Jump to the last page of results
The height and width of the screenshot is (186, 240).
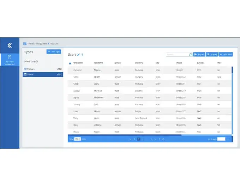(163, 139)
